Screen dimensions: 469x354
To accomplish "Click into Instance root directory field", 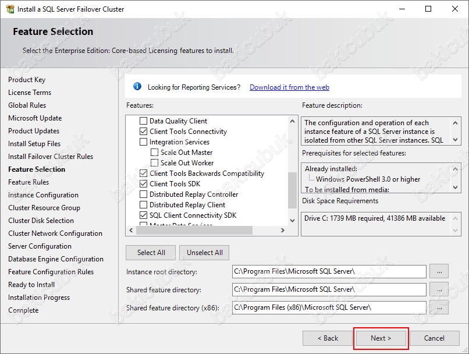I will [x=329, y=271].
